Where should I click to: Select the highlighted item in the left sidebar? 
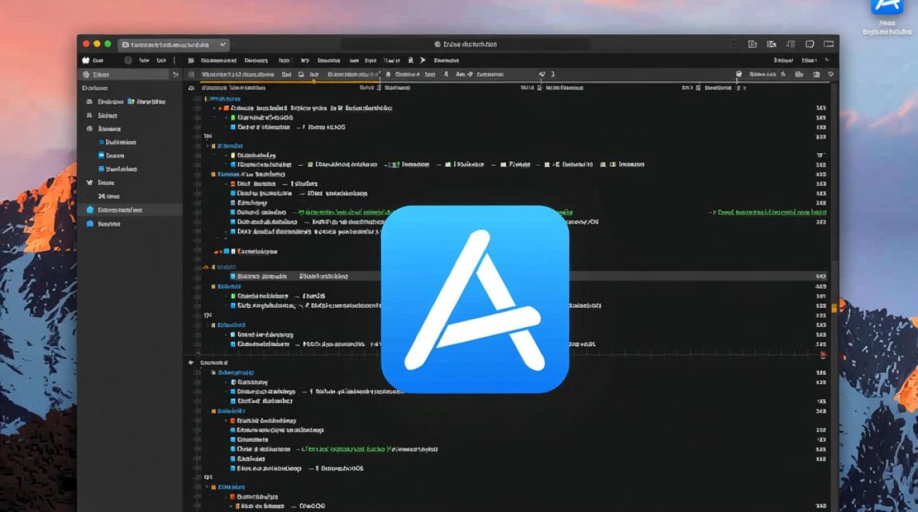[120, 210]
